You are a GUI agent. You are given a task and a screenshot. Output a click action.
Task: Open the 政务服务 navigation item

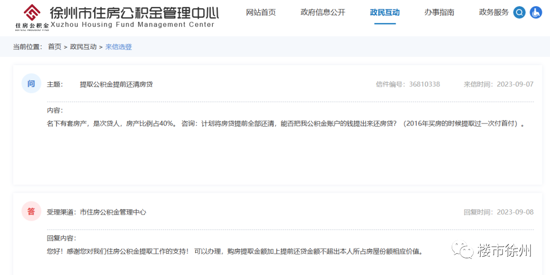coord(493,13)
